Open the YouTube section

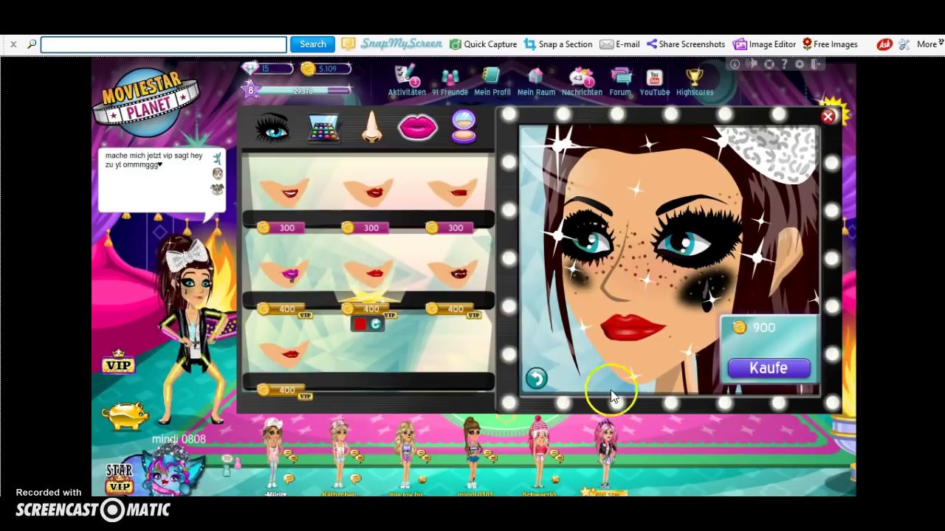point(655,81)
